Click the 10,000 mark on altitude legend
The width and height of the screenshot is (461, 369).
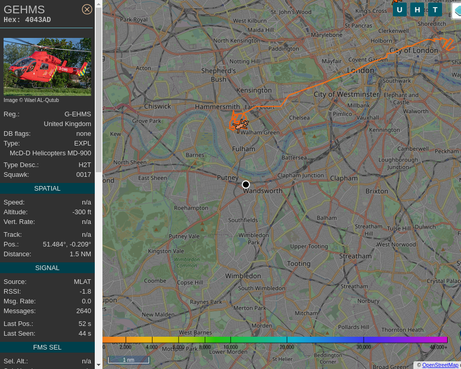coord(230,347)
